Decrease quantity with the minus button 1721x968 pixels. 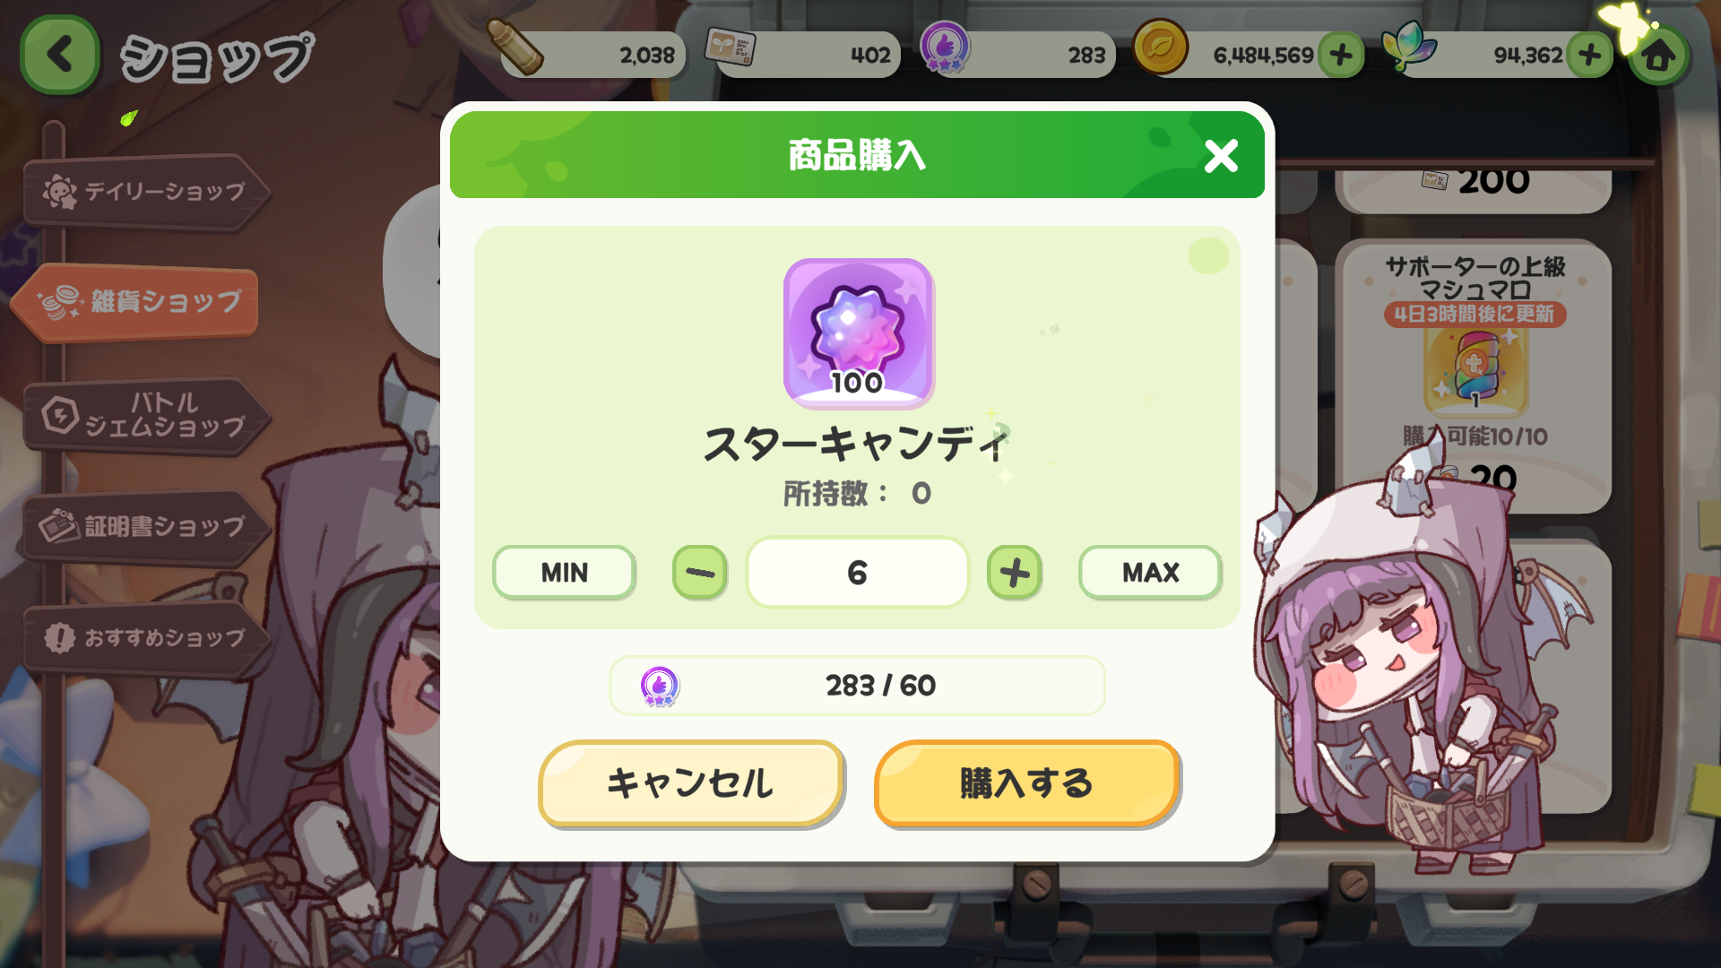(x=700, y=572)
